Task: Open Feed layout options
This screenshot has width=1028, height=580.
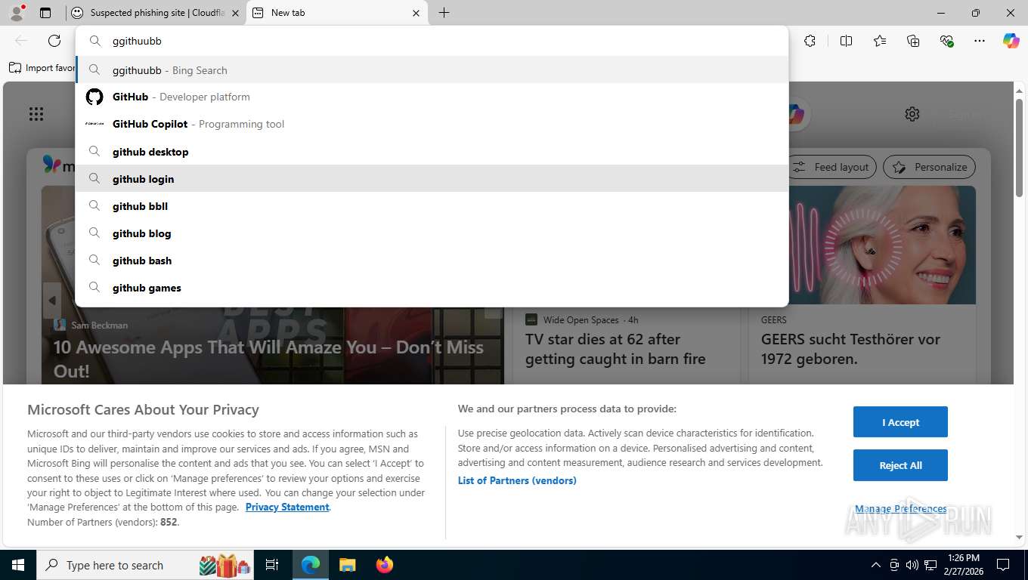Action: point(831,167)
